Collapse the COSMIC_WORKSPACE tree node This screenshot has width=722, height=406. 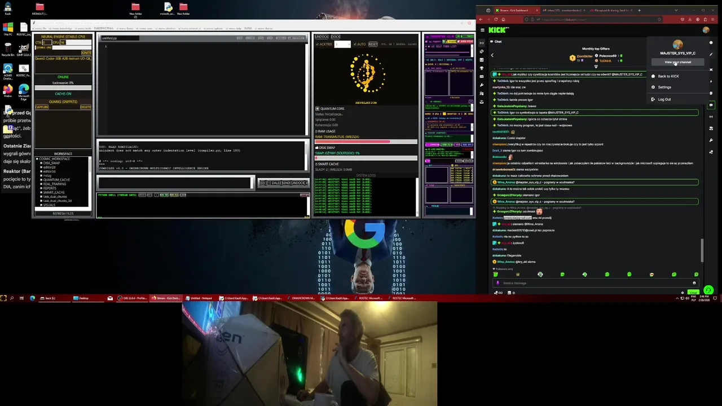(37, 159)
